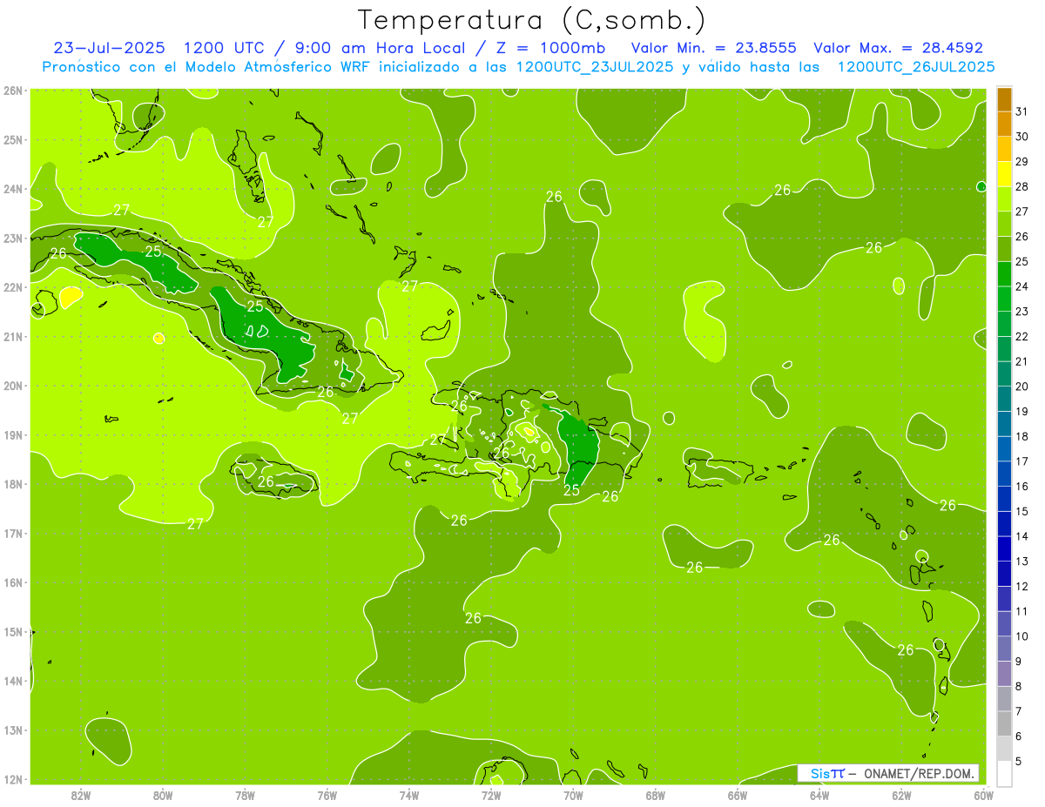Viewport: 1045px width, 807px height.
Task: Pick the gray swatch between 6 and 7
Action: (1004, 723)
